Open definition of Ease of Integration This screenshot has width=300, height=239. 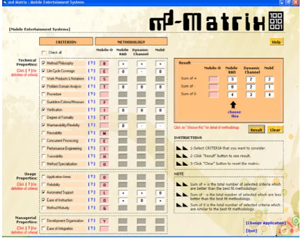tap(92, 229)
